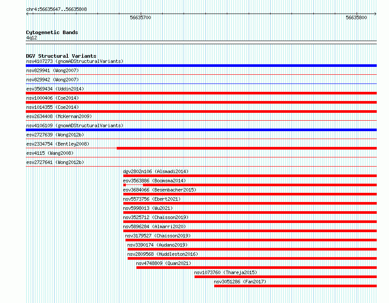The image size is (389, 303).
Task: Open dgv2802n106 (Alsmadi2014) label
Action: click(156, 171)
